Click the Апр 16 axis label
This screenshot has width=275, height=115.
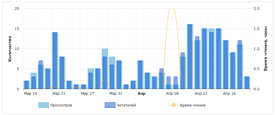pyautogui.click(x=229, y=93)
